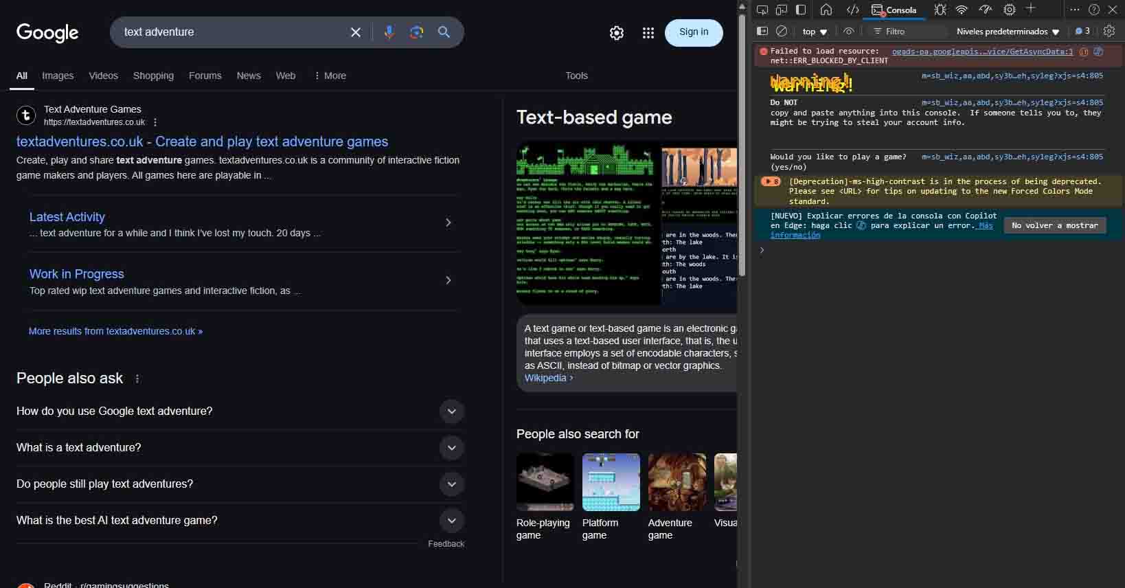Open the green text-based game thumbnail
Image resolution: width=1125 pixels, height=588 pixels.
(x=589, y=224)
